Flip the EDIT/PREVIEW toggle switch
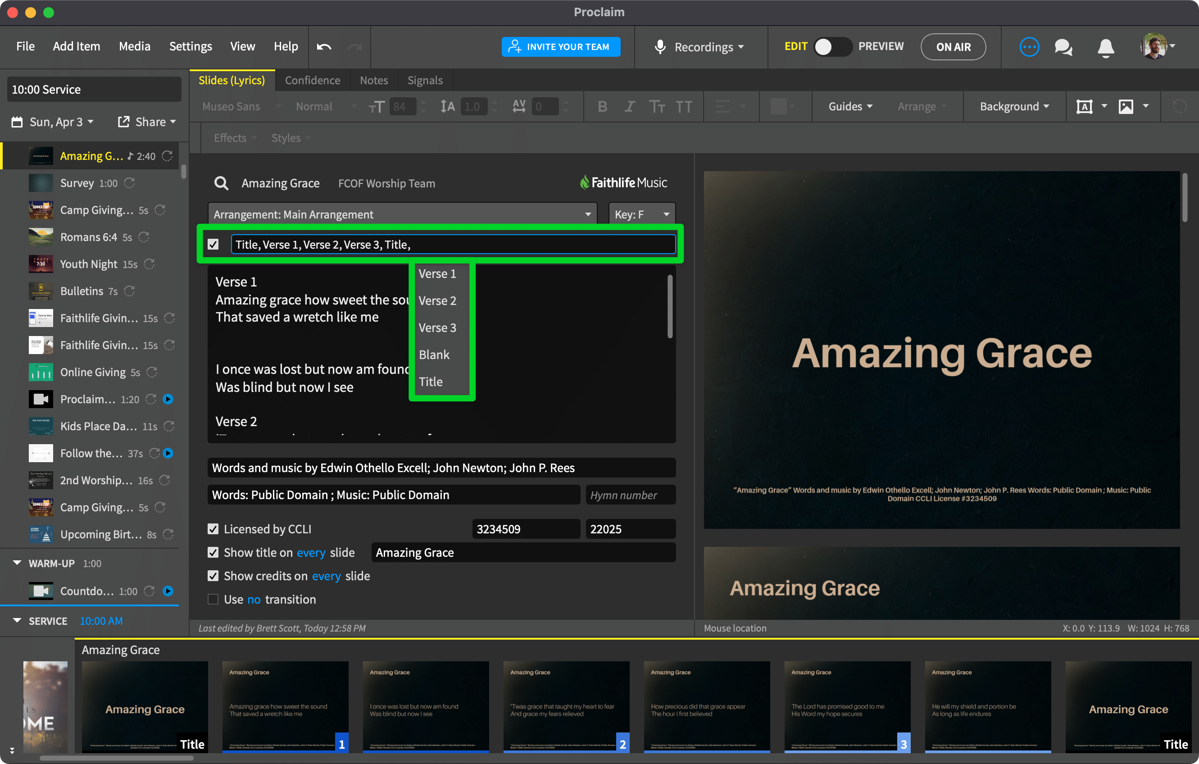Image resolution: width=1199 pixels, height=764 pixels. click(x=832, y=47)
